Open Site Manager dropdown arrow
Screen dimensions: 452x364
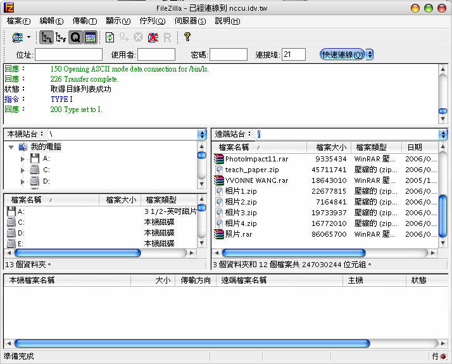tap(29, 37)
